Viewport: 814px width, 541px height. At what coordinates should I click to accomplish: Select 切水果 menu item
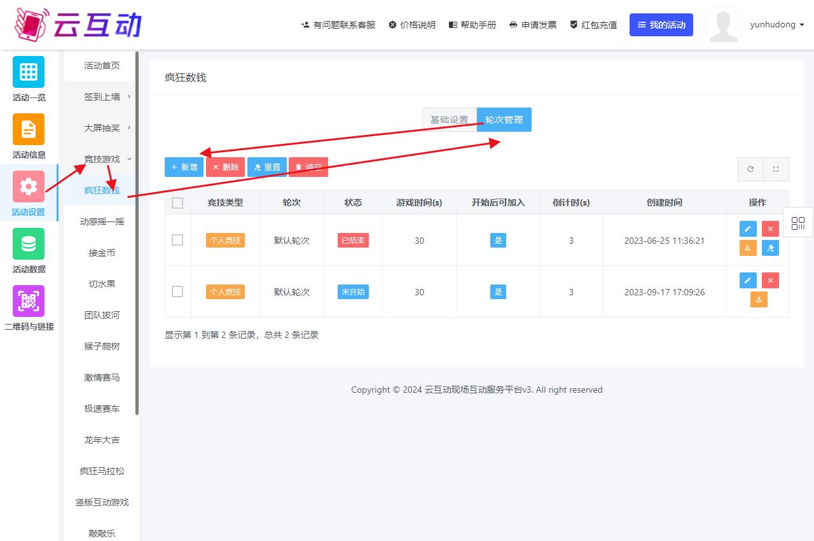[102, 284]
